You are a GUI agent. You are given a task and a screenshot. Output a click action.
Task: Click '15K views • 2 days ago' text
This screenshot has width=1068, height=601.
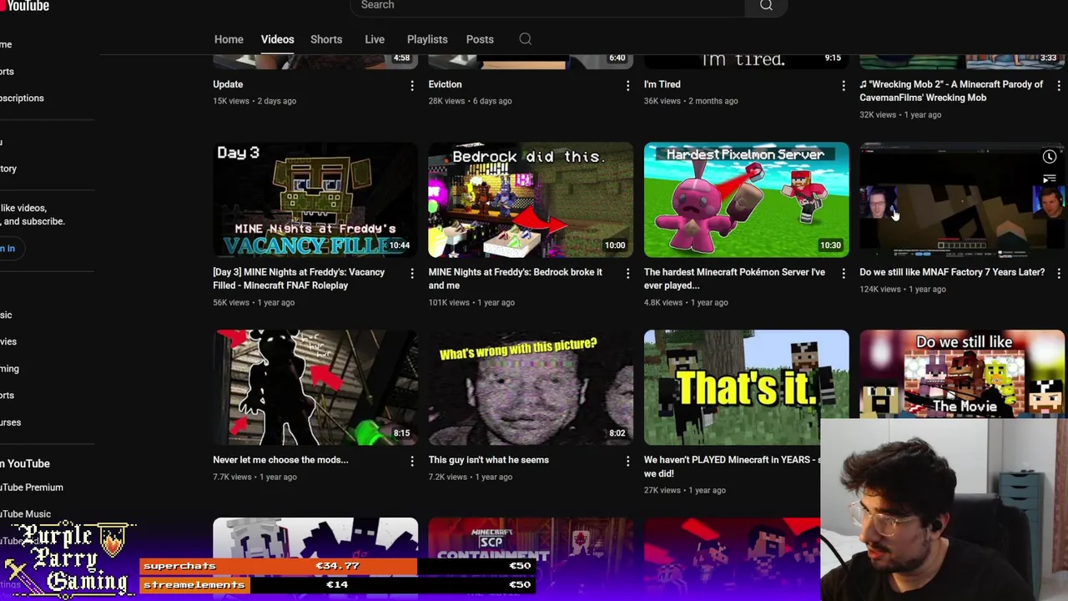pyautogui.click(x=254, y=101)
